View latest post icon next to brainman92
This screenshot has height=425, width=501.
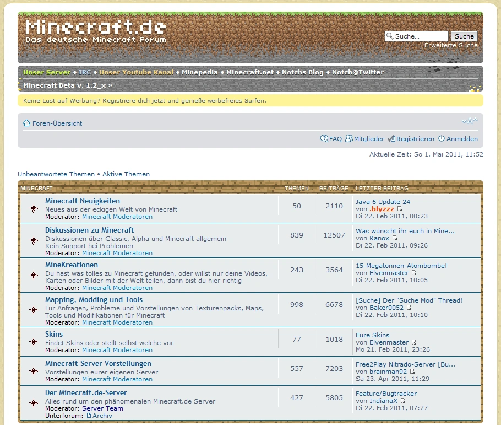click(412, 372)
